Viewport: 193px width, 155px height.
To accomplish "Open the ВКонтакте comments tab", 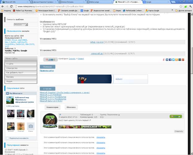I will click(71, 107).
